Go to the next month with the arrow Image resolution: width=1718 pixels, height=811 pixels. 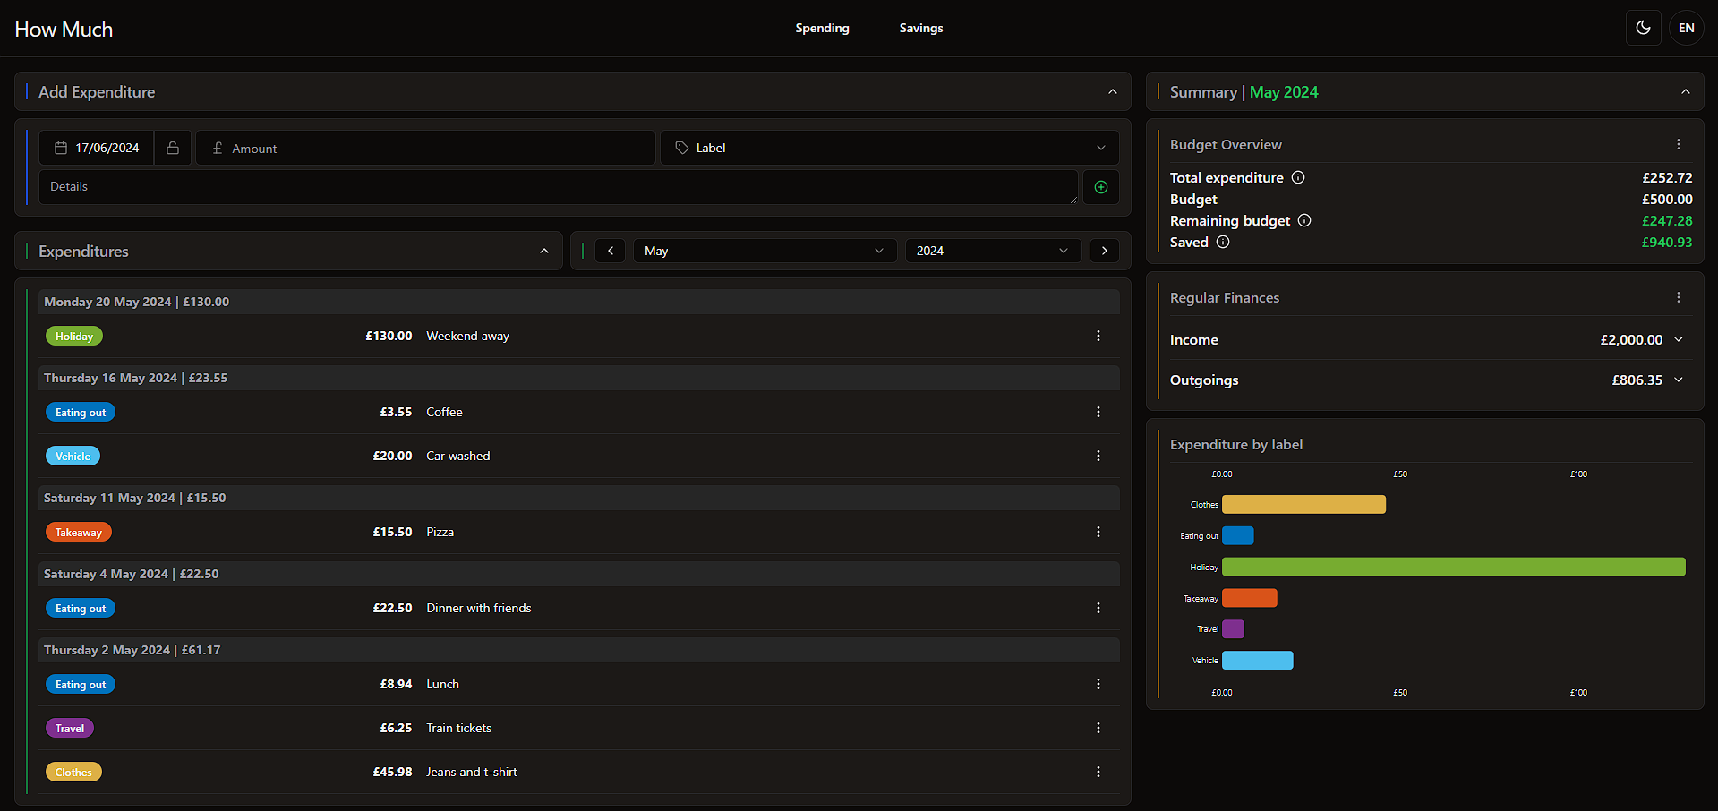click(1104, 251)
